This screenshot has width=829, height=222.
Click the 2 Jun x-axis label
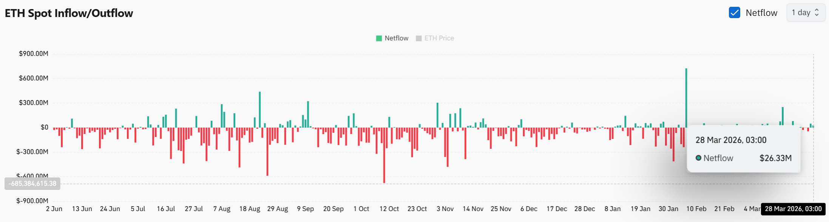click(54, 209)
